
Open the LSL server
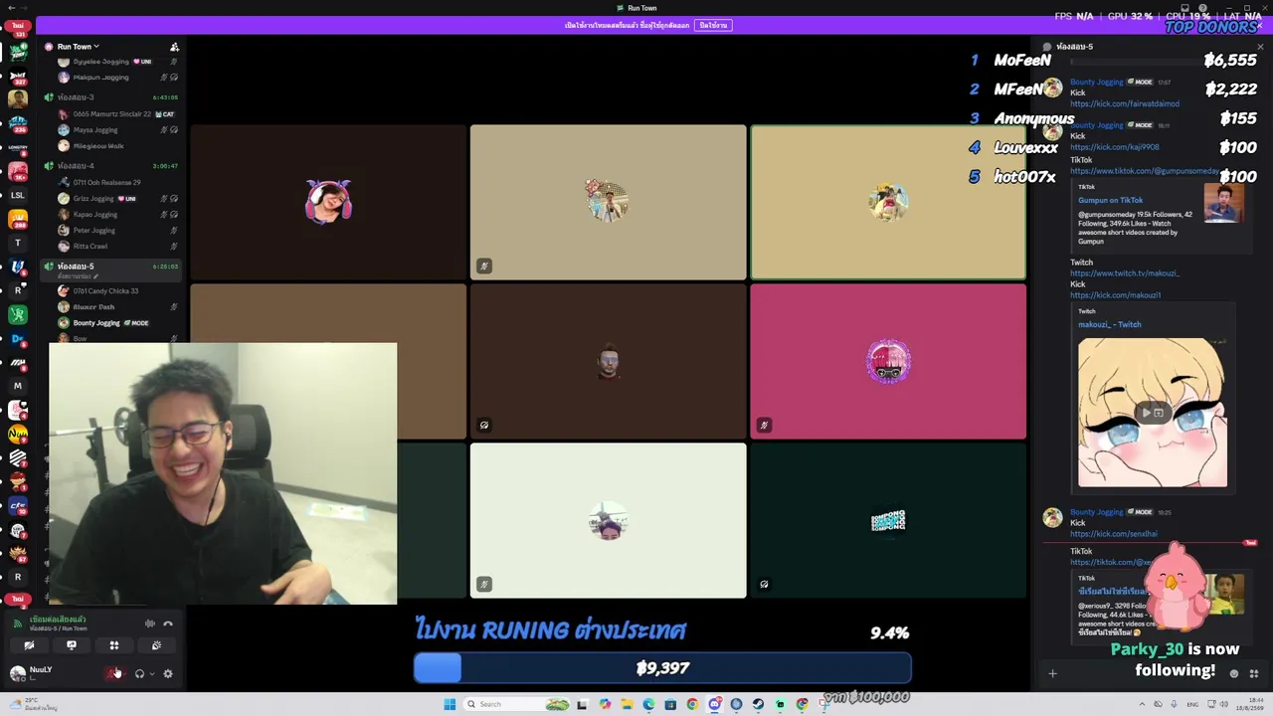[18, 195]
